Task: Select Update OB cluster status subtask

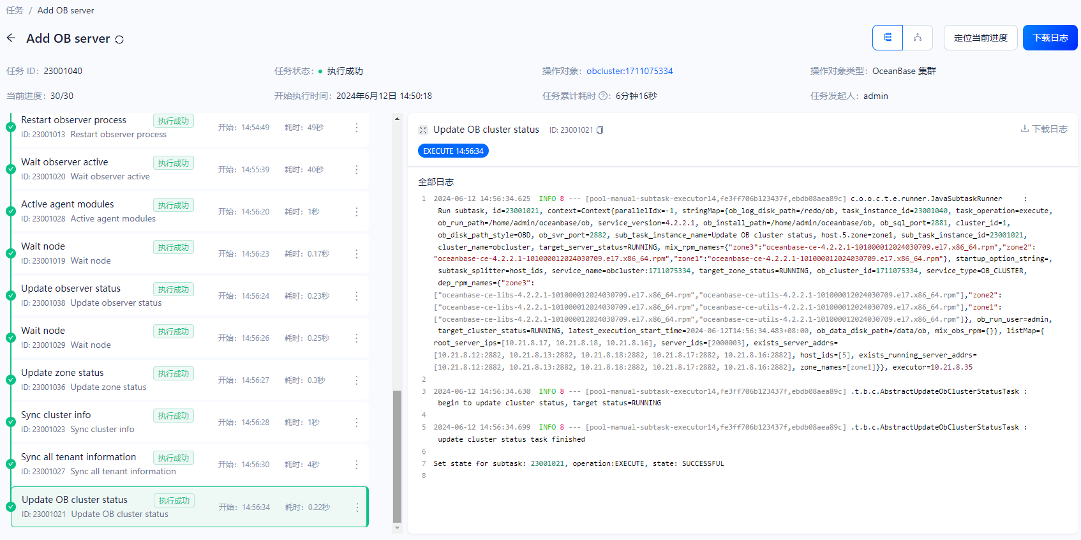Action: click(x=190, y=507)
